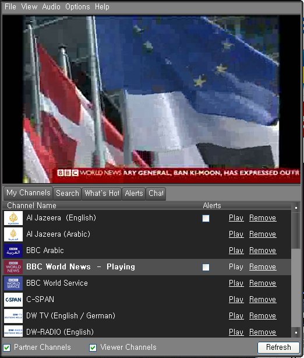The image size is (304, 358).
Task: Select 'DW TV (English / German)' channel name
Action: (x=70, y=316)
